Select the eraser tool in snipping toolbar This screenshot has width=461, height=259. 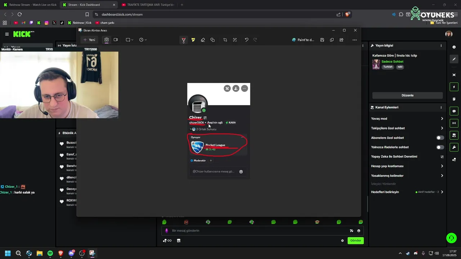(203, 40)
